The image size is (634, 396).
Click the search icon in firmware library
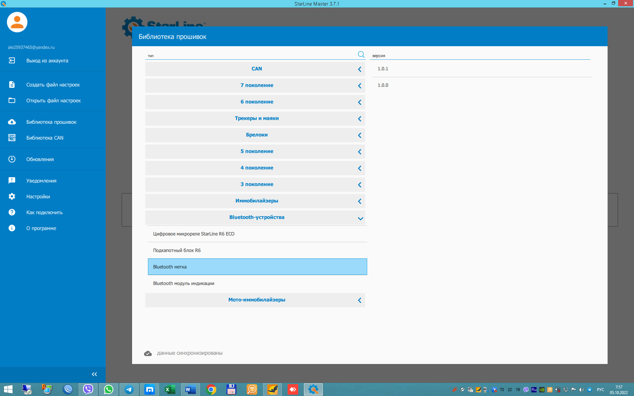(361, 54)
